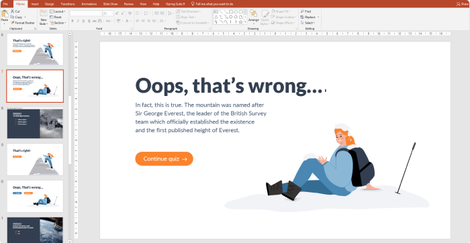Open the Font dialog launcher
Screen dimensions: 470x243
(x=132, y=28)
